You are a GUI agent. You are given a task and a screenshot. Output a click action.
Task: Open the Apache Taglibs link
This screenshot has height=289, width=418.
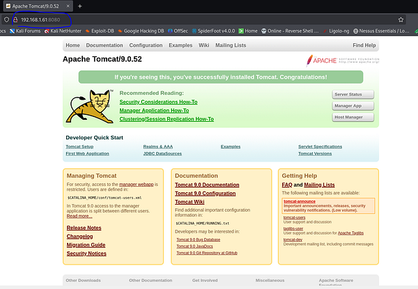tap(350, 233)
